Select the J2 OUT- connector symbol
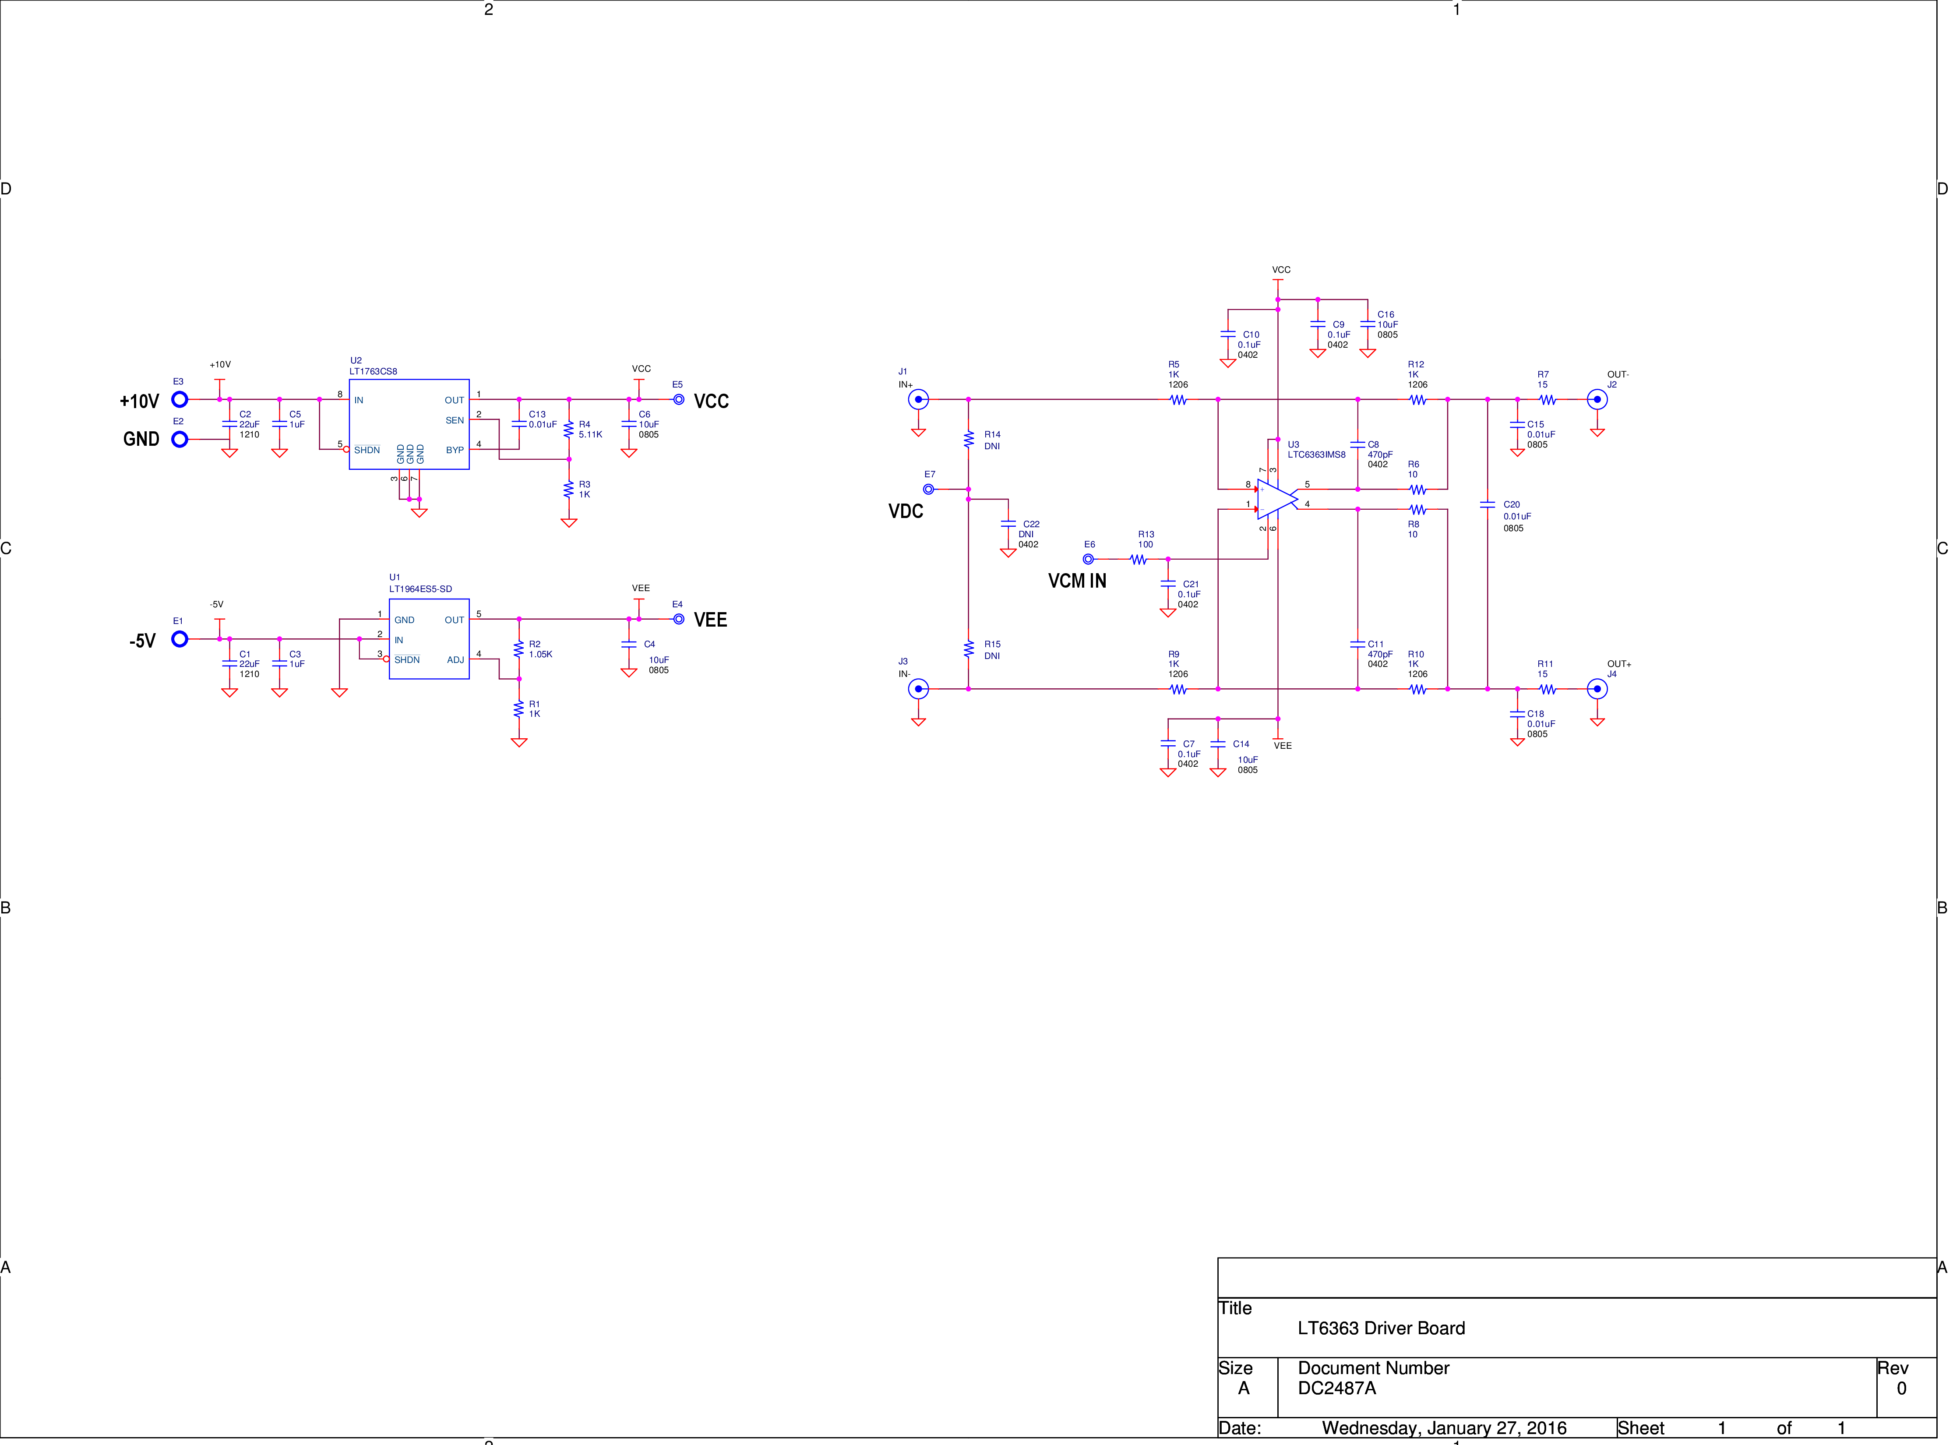 1597,400
